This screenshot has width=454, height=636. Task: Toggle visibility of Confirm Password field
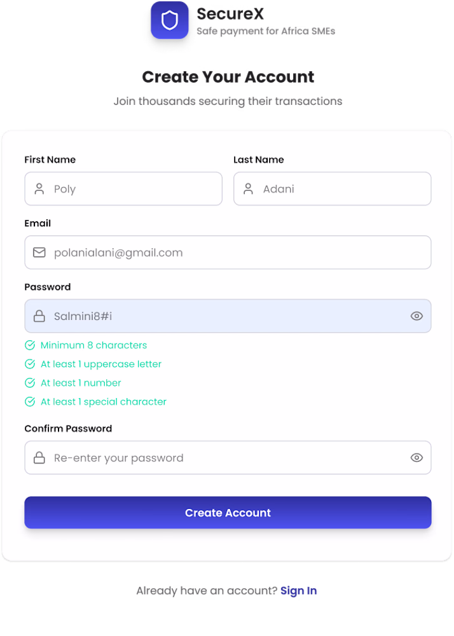click(416, 458)
